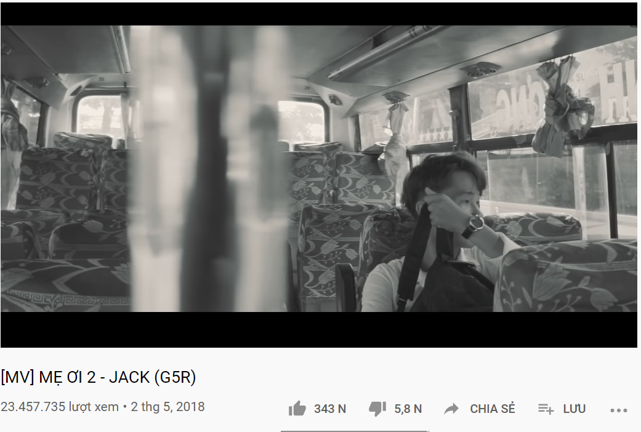The image size is (641, 432).
Task: Like the video with the thumbs-up icon
Action: (297, 408)
